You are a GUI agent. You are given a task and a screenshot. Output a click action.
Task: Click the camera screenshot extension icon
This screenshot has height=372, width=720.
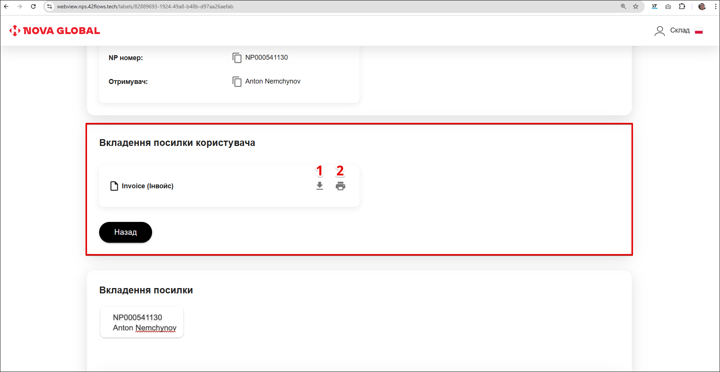(x=668, y=6)
